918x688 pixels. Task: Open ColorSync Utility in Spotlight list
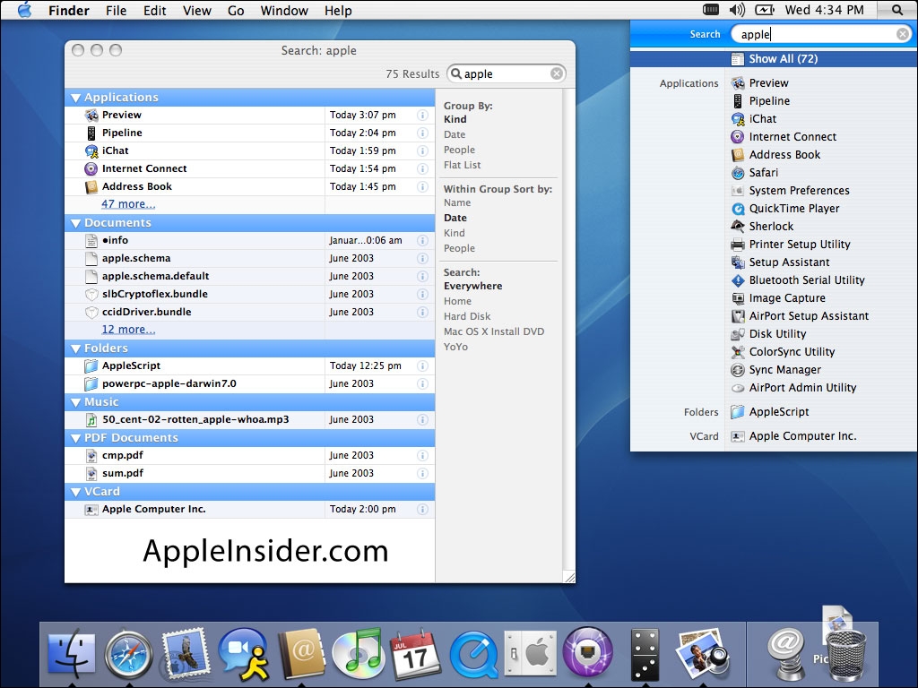(792, 351)
